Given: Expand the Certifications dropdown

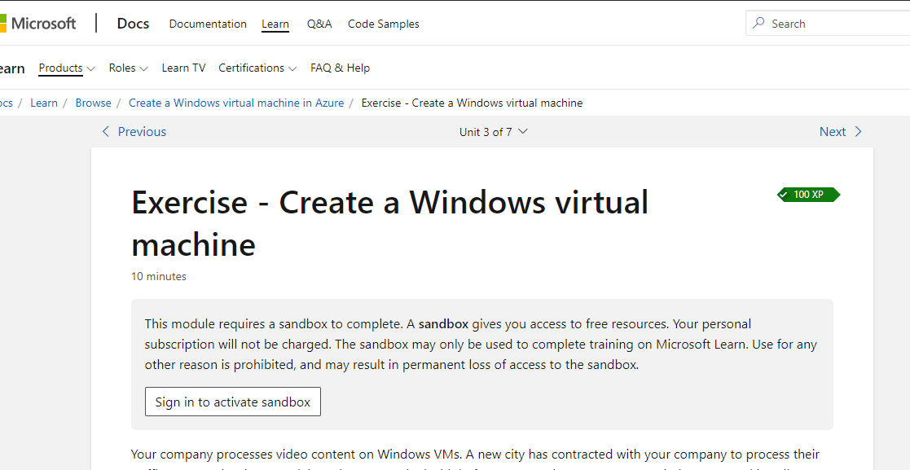Looking at the screenshot, I should tap(257, 68).
